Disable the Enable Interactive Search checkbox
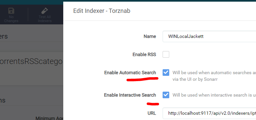256x120 pixels. (x=166, y=95)
